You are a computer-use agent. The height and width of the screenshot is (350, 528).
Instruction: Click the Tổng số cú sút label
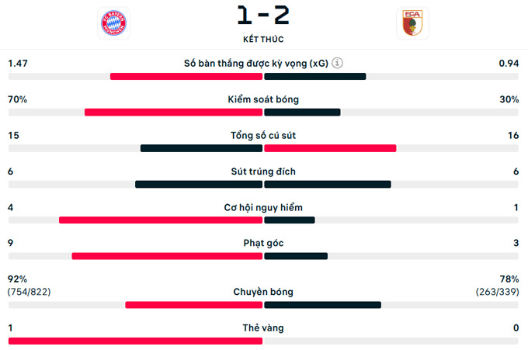(263, 136)
